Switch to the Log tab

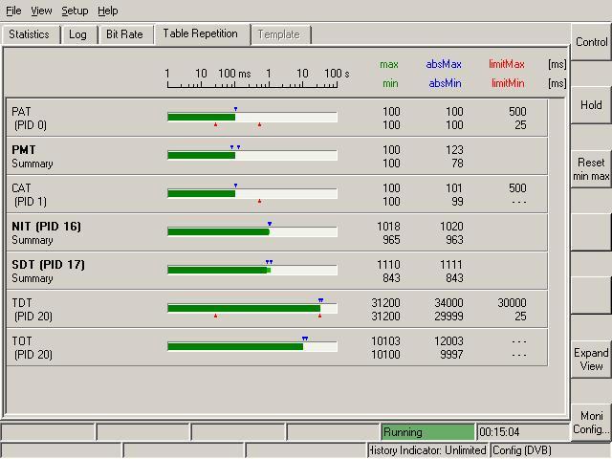tap(77, 34)
